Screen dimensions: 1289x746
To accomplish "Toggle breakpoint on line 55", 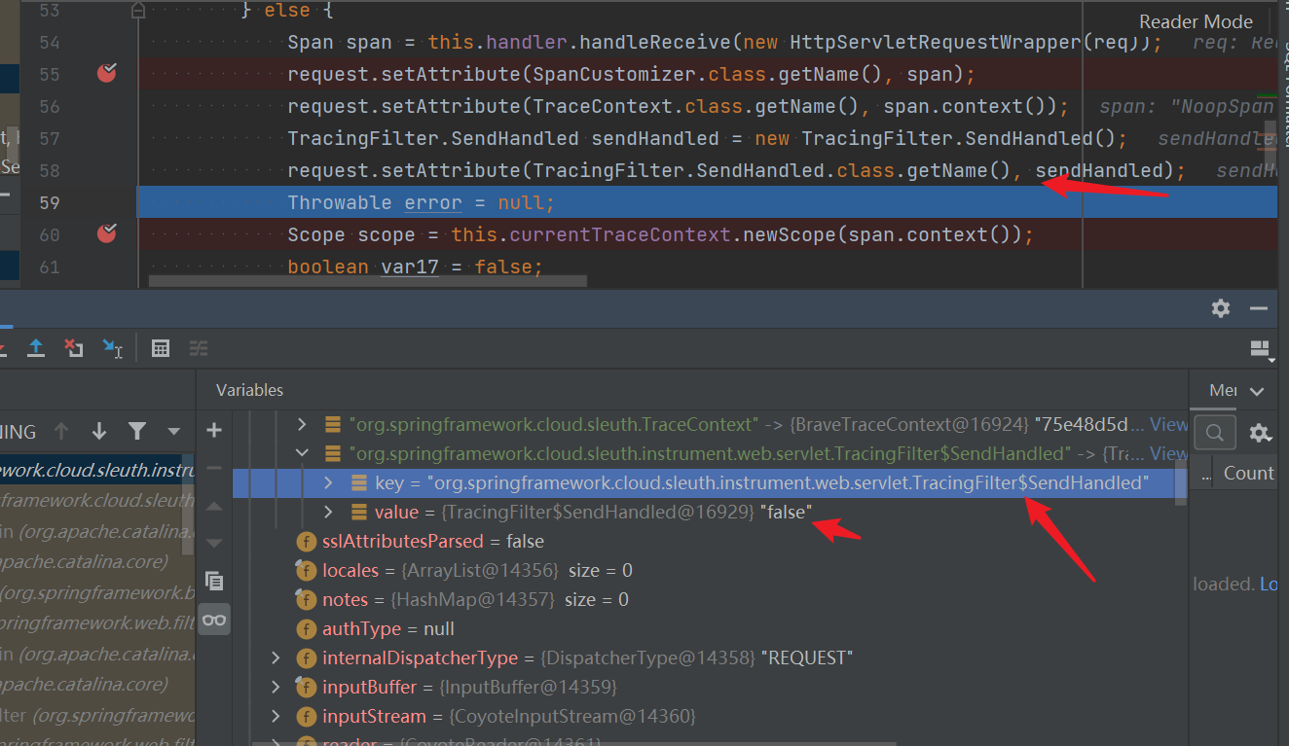I will point(107,73).
